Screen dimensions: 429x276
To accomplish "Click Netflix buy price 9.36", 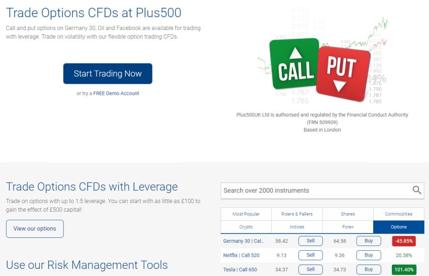I will [x=339, y=255].
